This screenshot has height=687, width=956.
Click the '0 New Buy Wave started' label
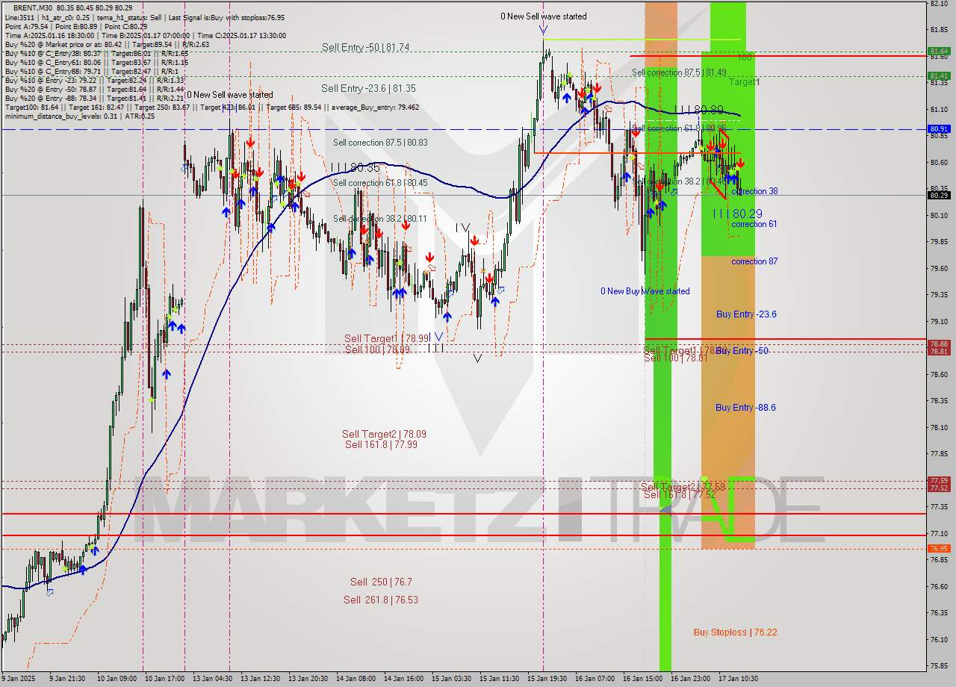point(645,291)
